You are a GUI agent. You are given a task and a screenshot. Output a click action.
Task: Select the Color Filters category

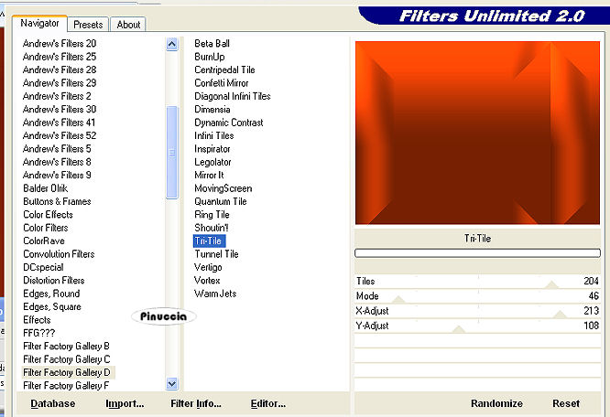46,228
